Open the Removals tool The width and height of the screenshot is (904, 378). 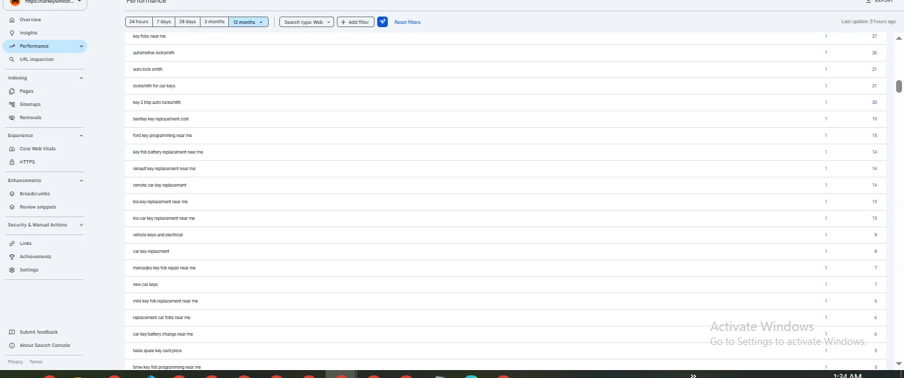[x=30, y=118]
